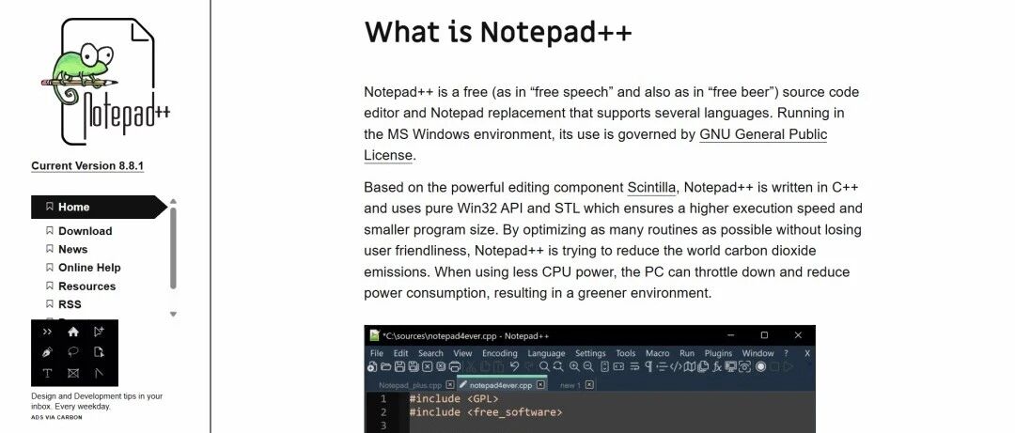Click Design and Development tips ad text
The width and height of the screenshot is (1015, 433).
[x=97, y=401]
